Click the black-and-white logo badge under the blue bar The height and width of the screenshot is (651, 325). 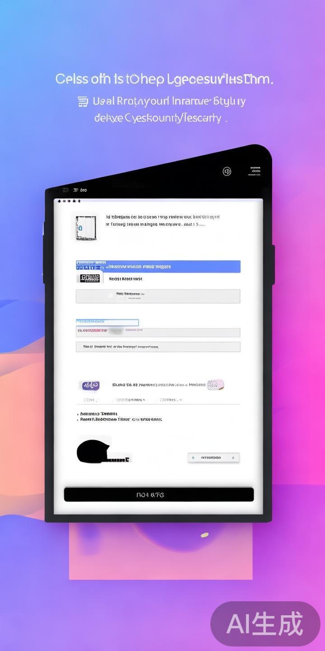[89, 278]
